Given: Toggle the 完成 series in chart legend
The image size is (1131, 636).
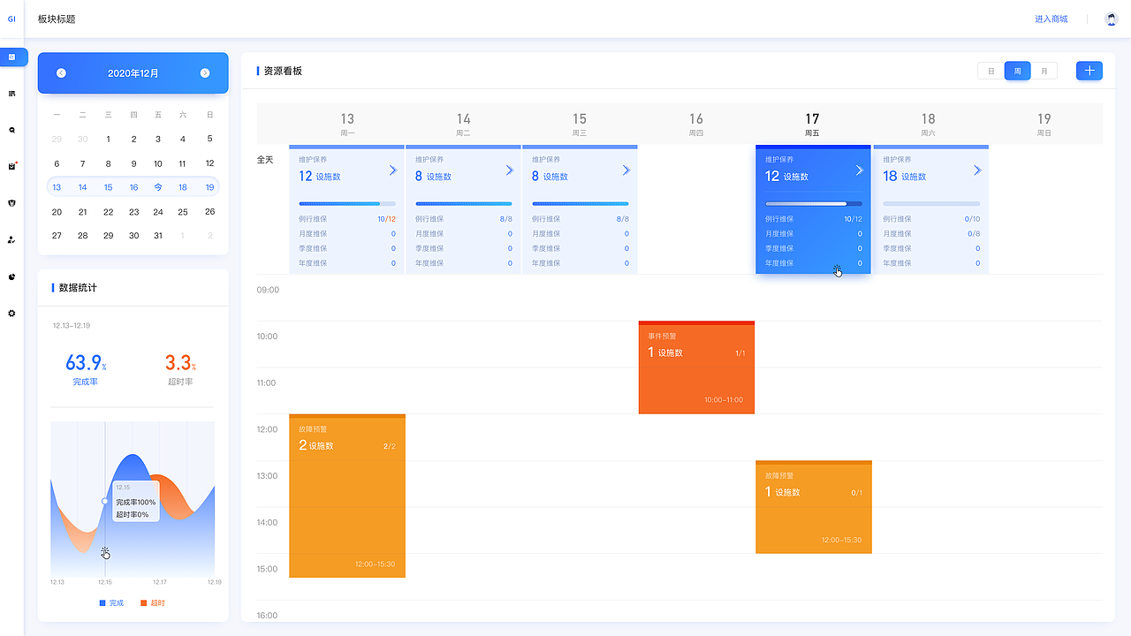Looking at the screenshot, I should [x=111, y=602].
